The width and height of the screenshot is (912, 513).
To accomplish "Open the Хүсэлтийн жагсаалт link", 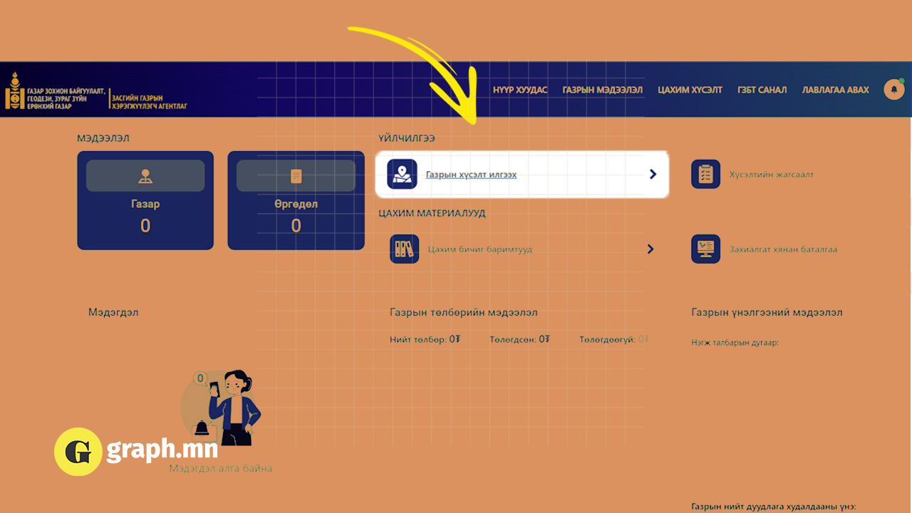I will pos(771,174).
